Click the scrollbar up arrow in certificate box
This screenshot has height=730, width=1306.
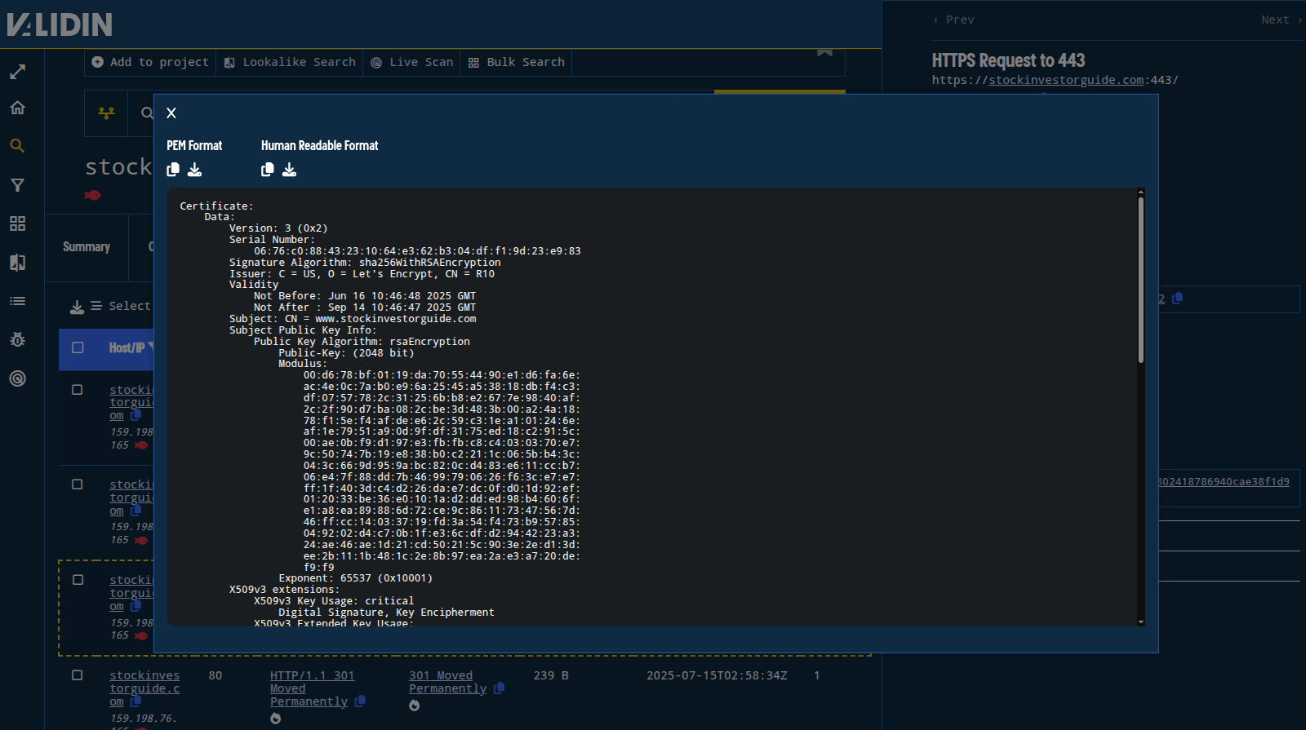coord(1141,192)
